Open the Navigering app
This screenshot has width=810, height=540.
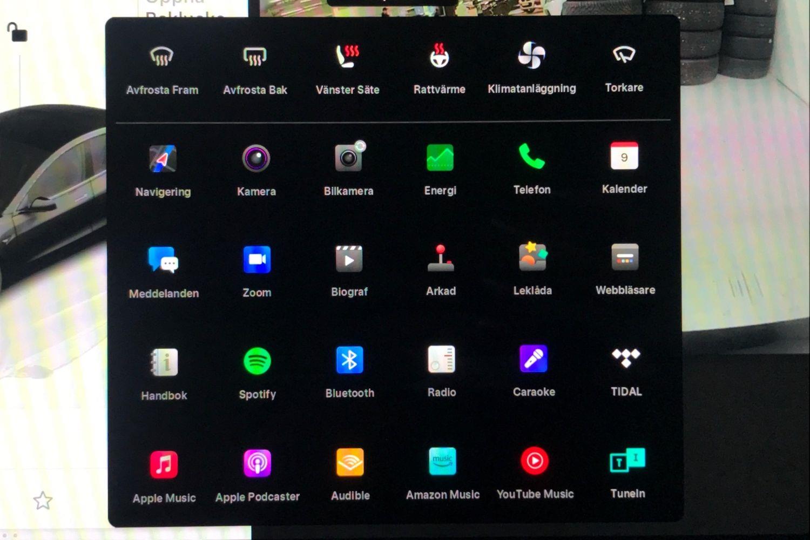click(x=163, y=159)
